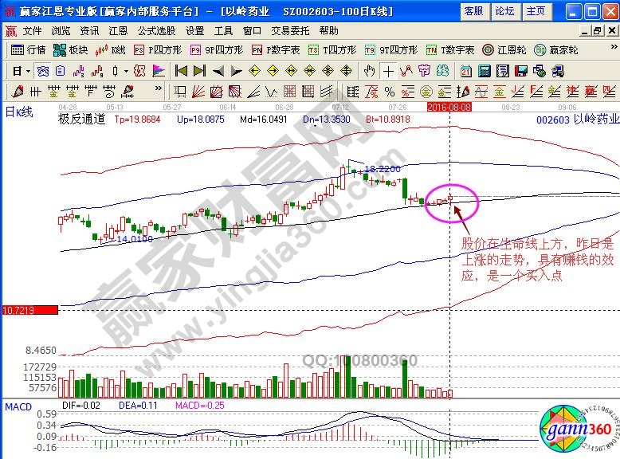The width and height of the screenshot is (620, 459).
Task: Open the 浏览 menu
Action: coord(61,31)
